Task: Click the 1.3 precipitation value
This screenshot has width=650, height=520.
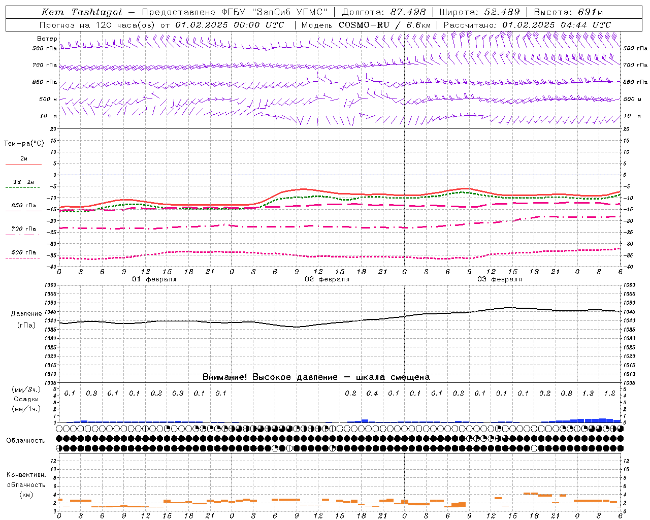Action: click(588, 394)
